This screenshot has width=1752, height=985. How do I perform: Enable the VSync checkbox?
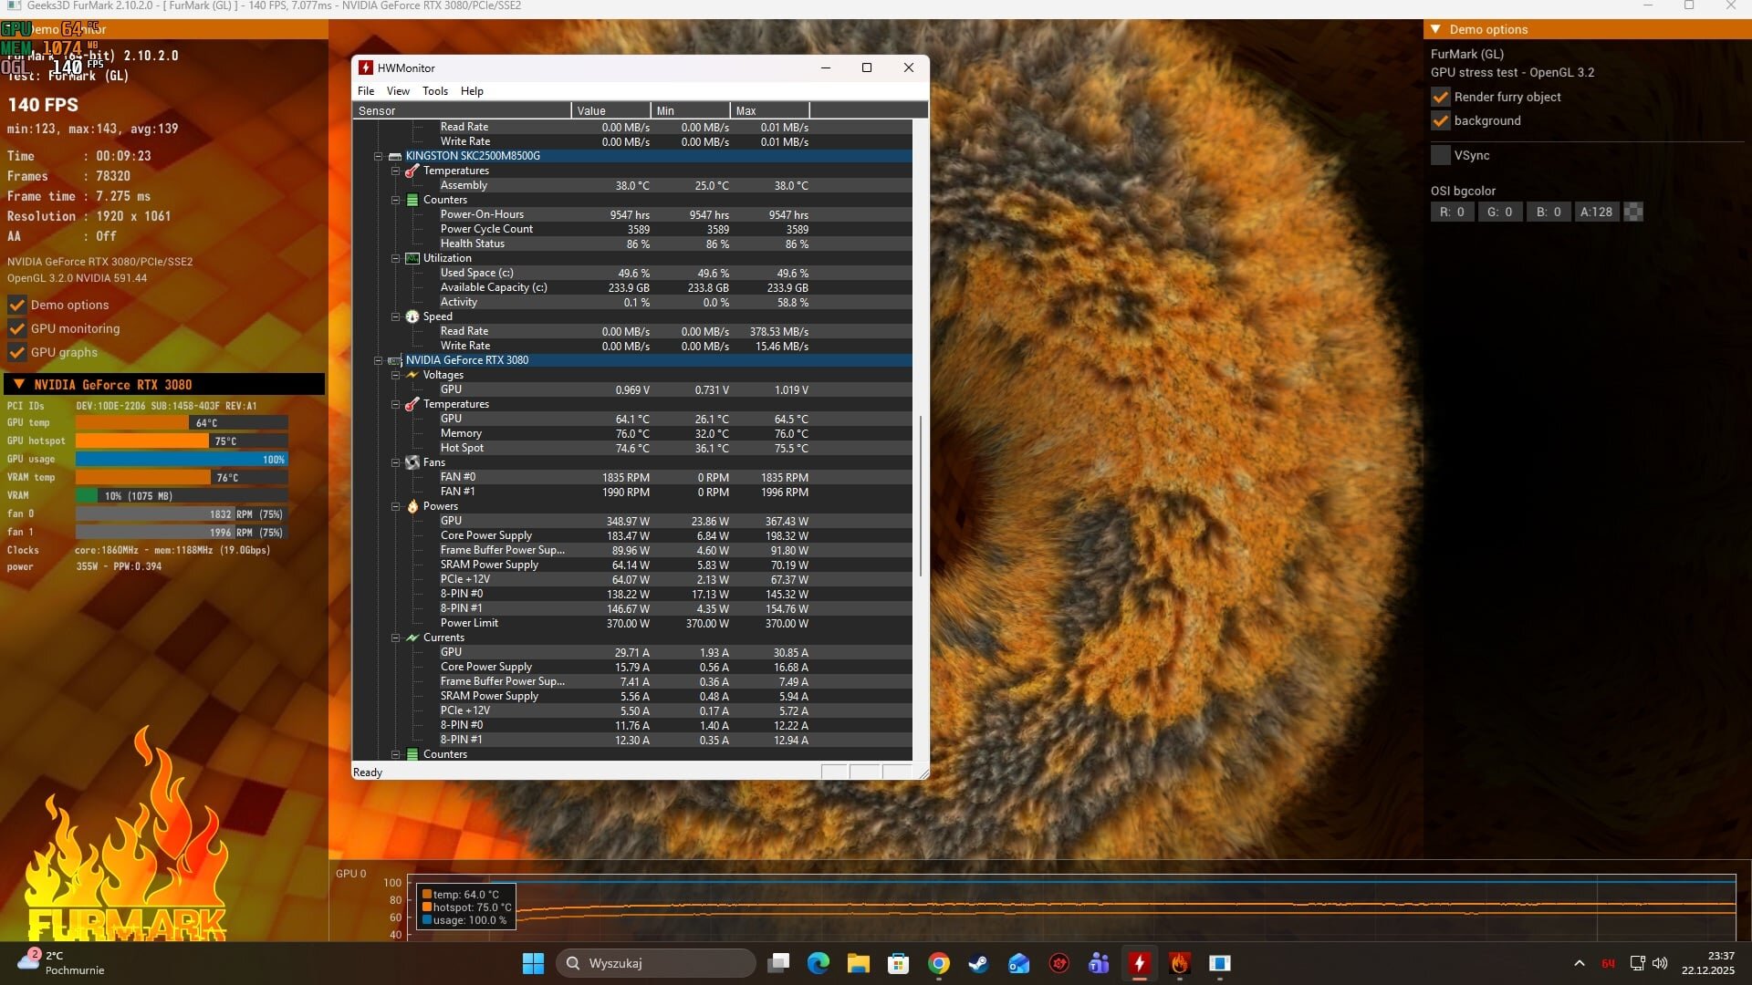point(1441,155)
